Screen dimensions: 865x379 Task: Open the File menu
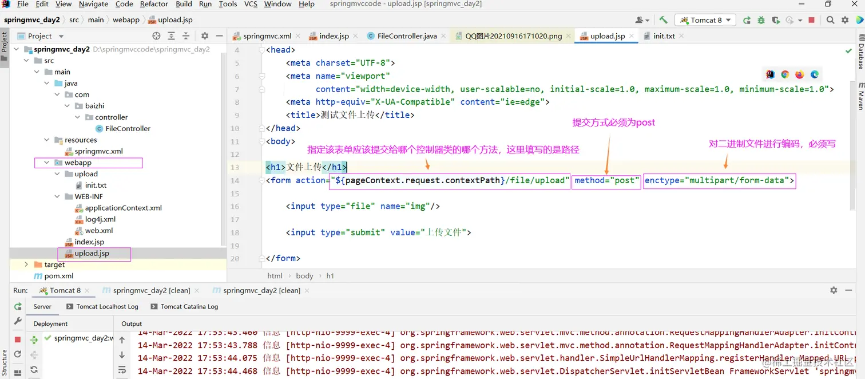[x=22, y=4]
